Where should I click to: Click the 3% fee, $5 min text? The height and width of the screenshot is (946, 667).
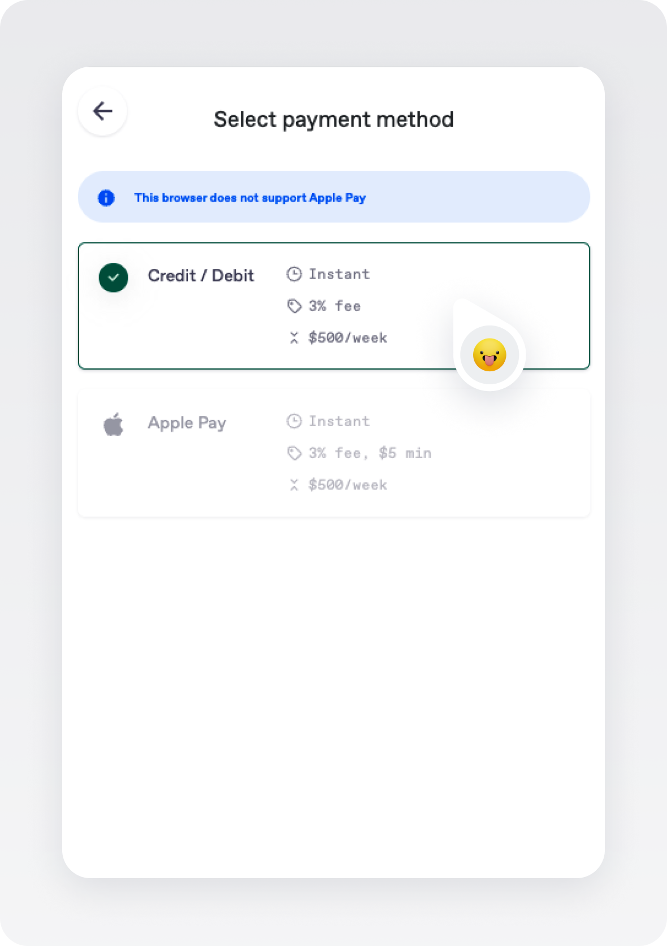tap(370, 453)
